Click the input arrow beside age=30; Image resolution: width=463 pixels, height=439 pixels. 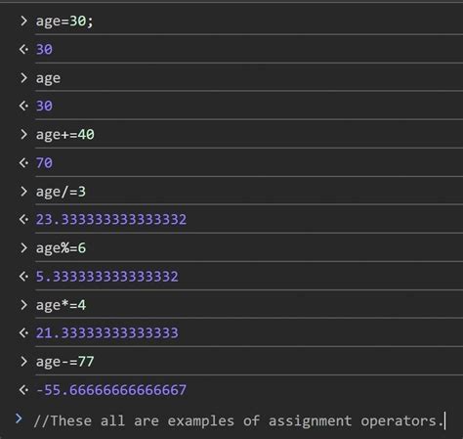point(23,21)
